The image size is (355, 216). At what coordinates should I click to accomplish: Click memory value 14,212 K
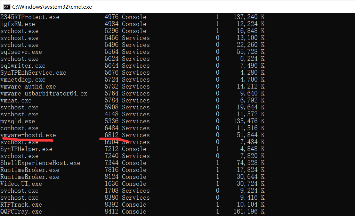[251, 86]
